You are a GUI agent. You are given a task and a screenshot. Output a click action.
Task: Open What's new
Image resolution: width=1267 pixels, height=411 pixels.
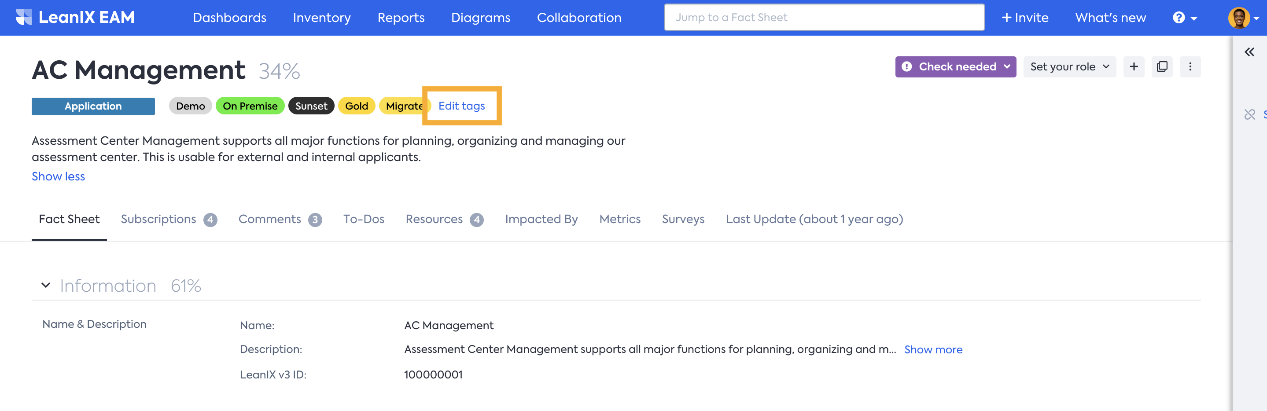click(x=1110, y=18)
